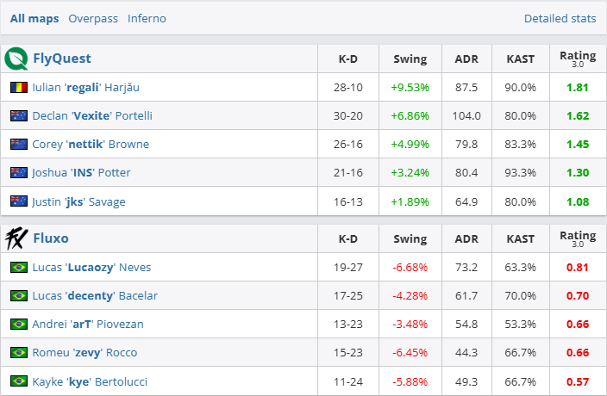Click FlyQuest's Rating 3.0 column header
Screen dimensions: 607x396
[577, 59]
